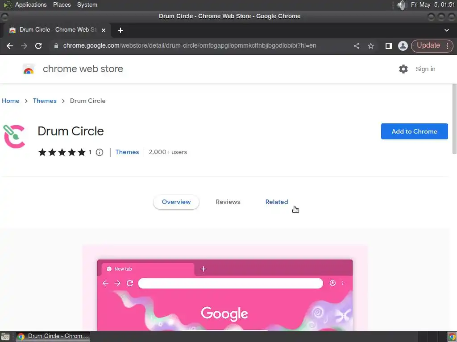The width and height of the screenshot is (457, 342).
Task: Click the five-star rating
Action: (x=62, y=152)
